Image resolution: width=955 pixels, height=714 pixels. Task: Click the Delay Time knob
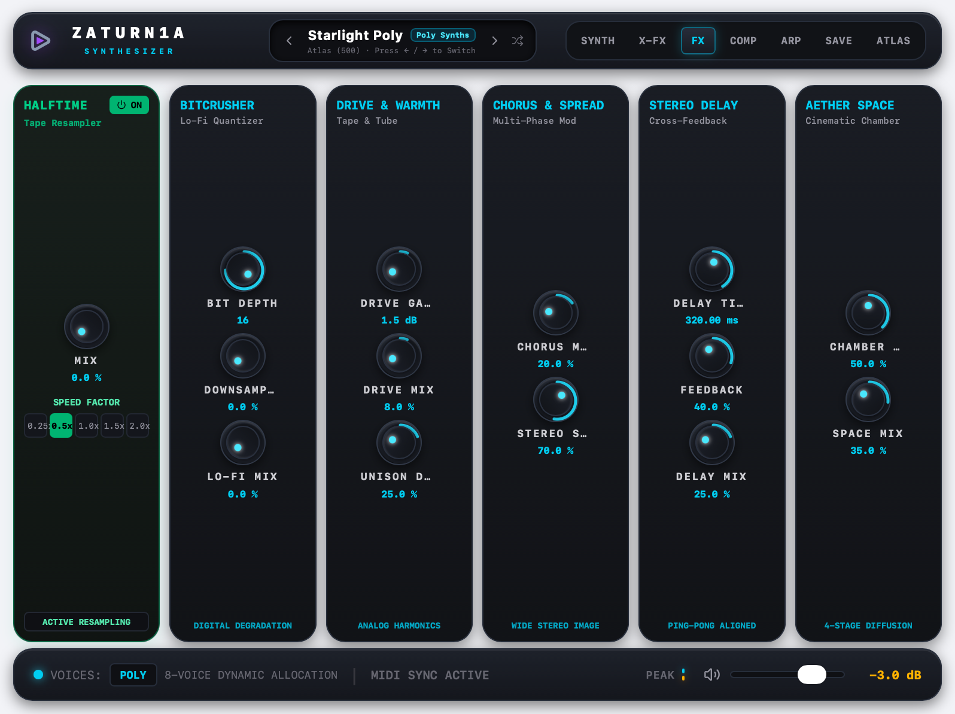(x=712, y=269)
